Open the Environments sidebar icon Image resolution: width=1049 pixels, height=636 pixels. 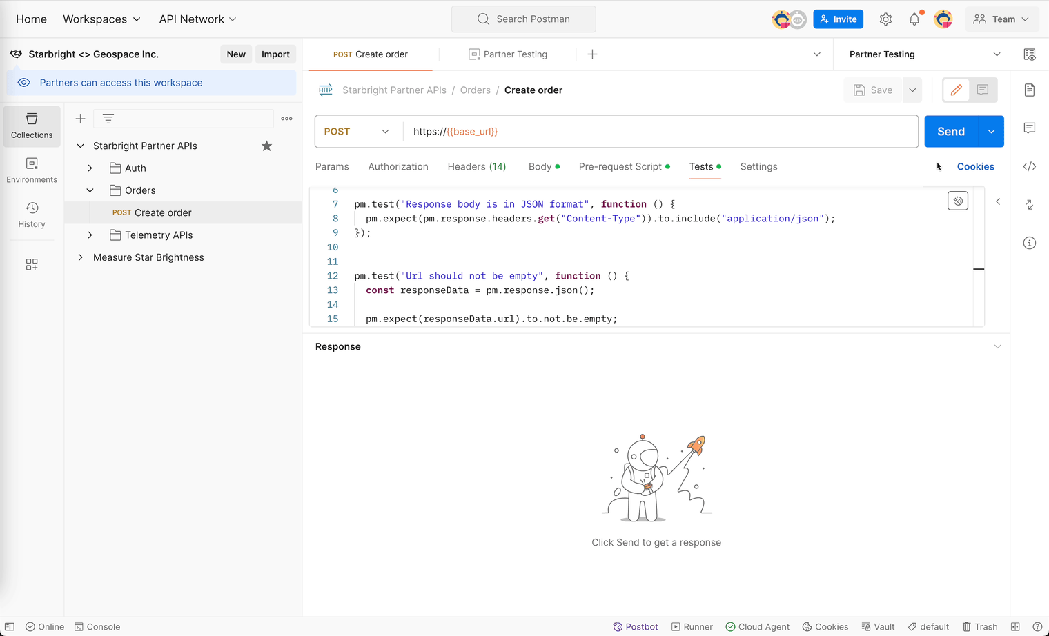click(x=31, y=170)
